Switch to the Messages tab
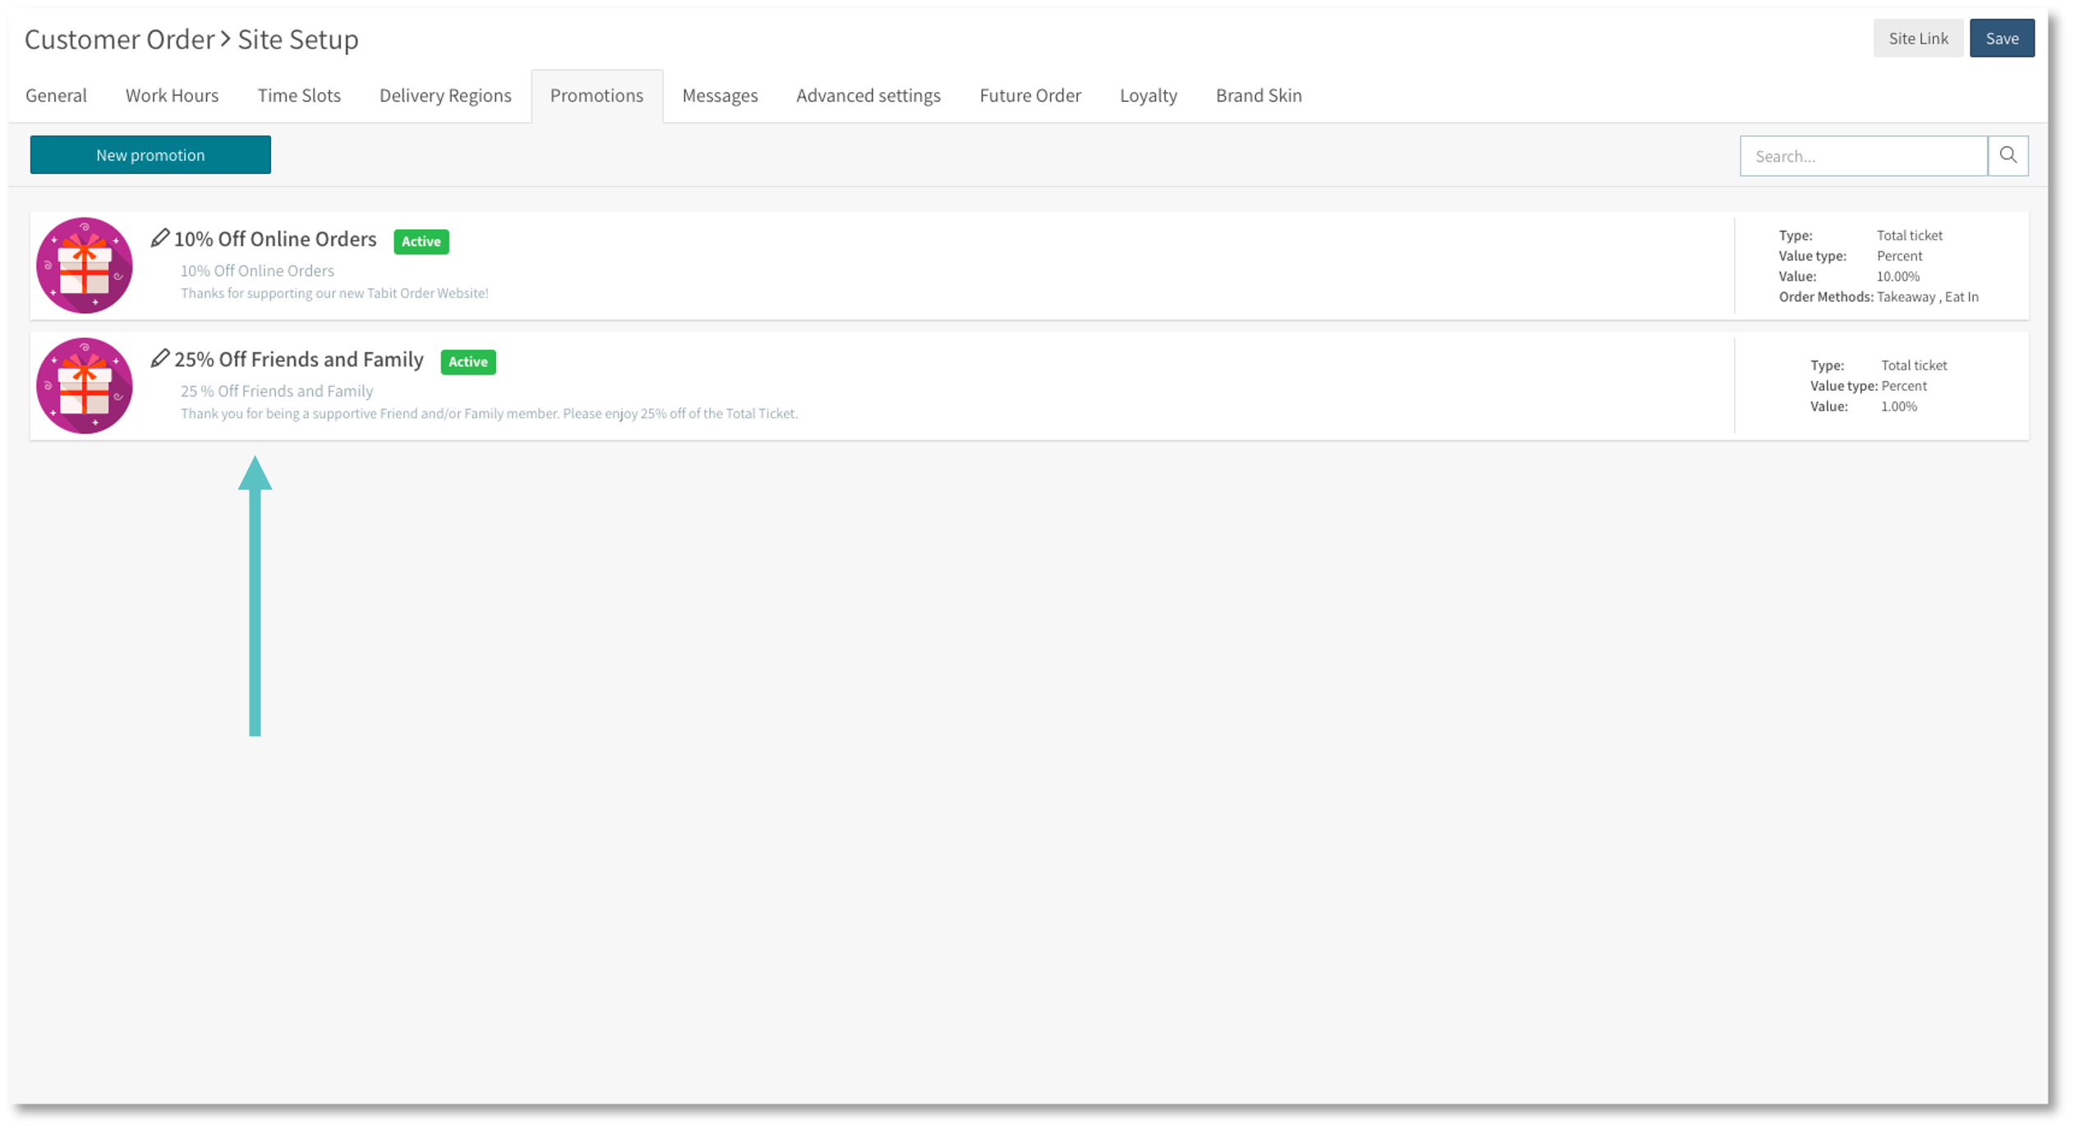The image size is (2074, 1129). point(720,95)
